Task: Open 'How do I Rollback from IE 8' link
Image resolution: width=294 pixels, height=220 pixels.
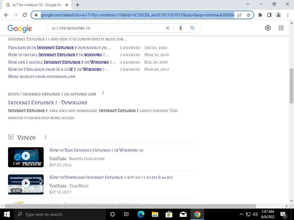Action: [x=58, y=69]
